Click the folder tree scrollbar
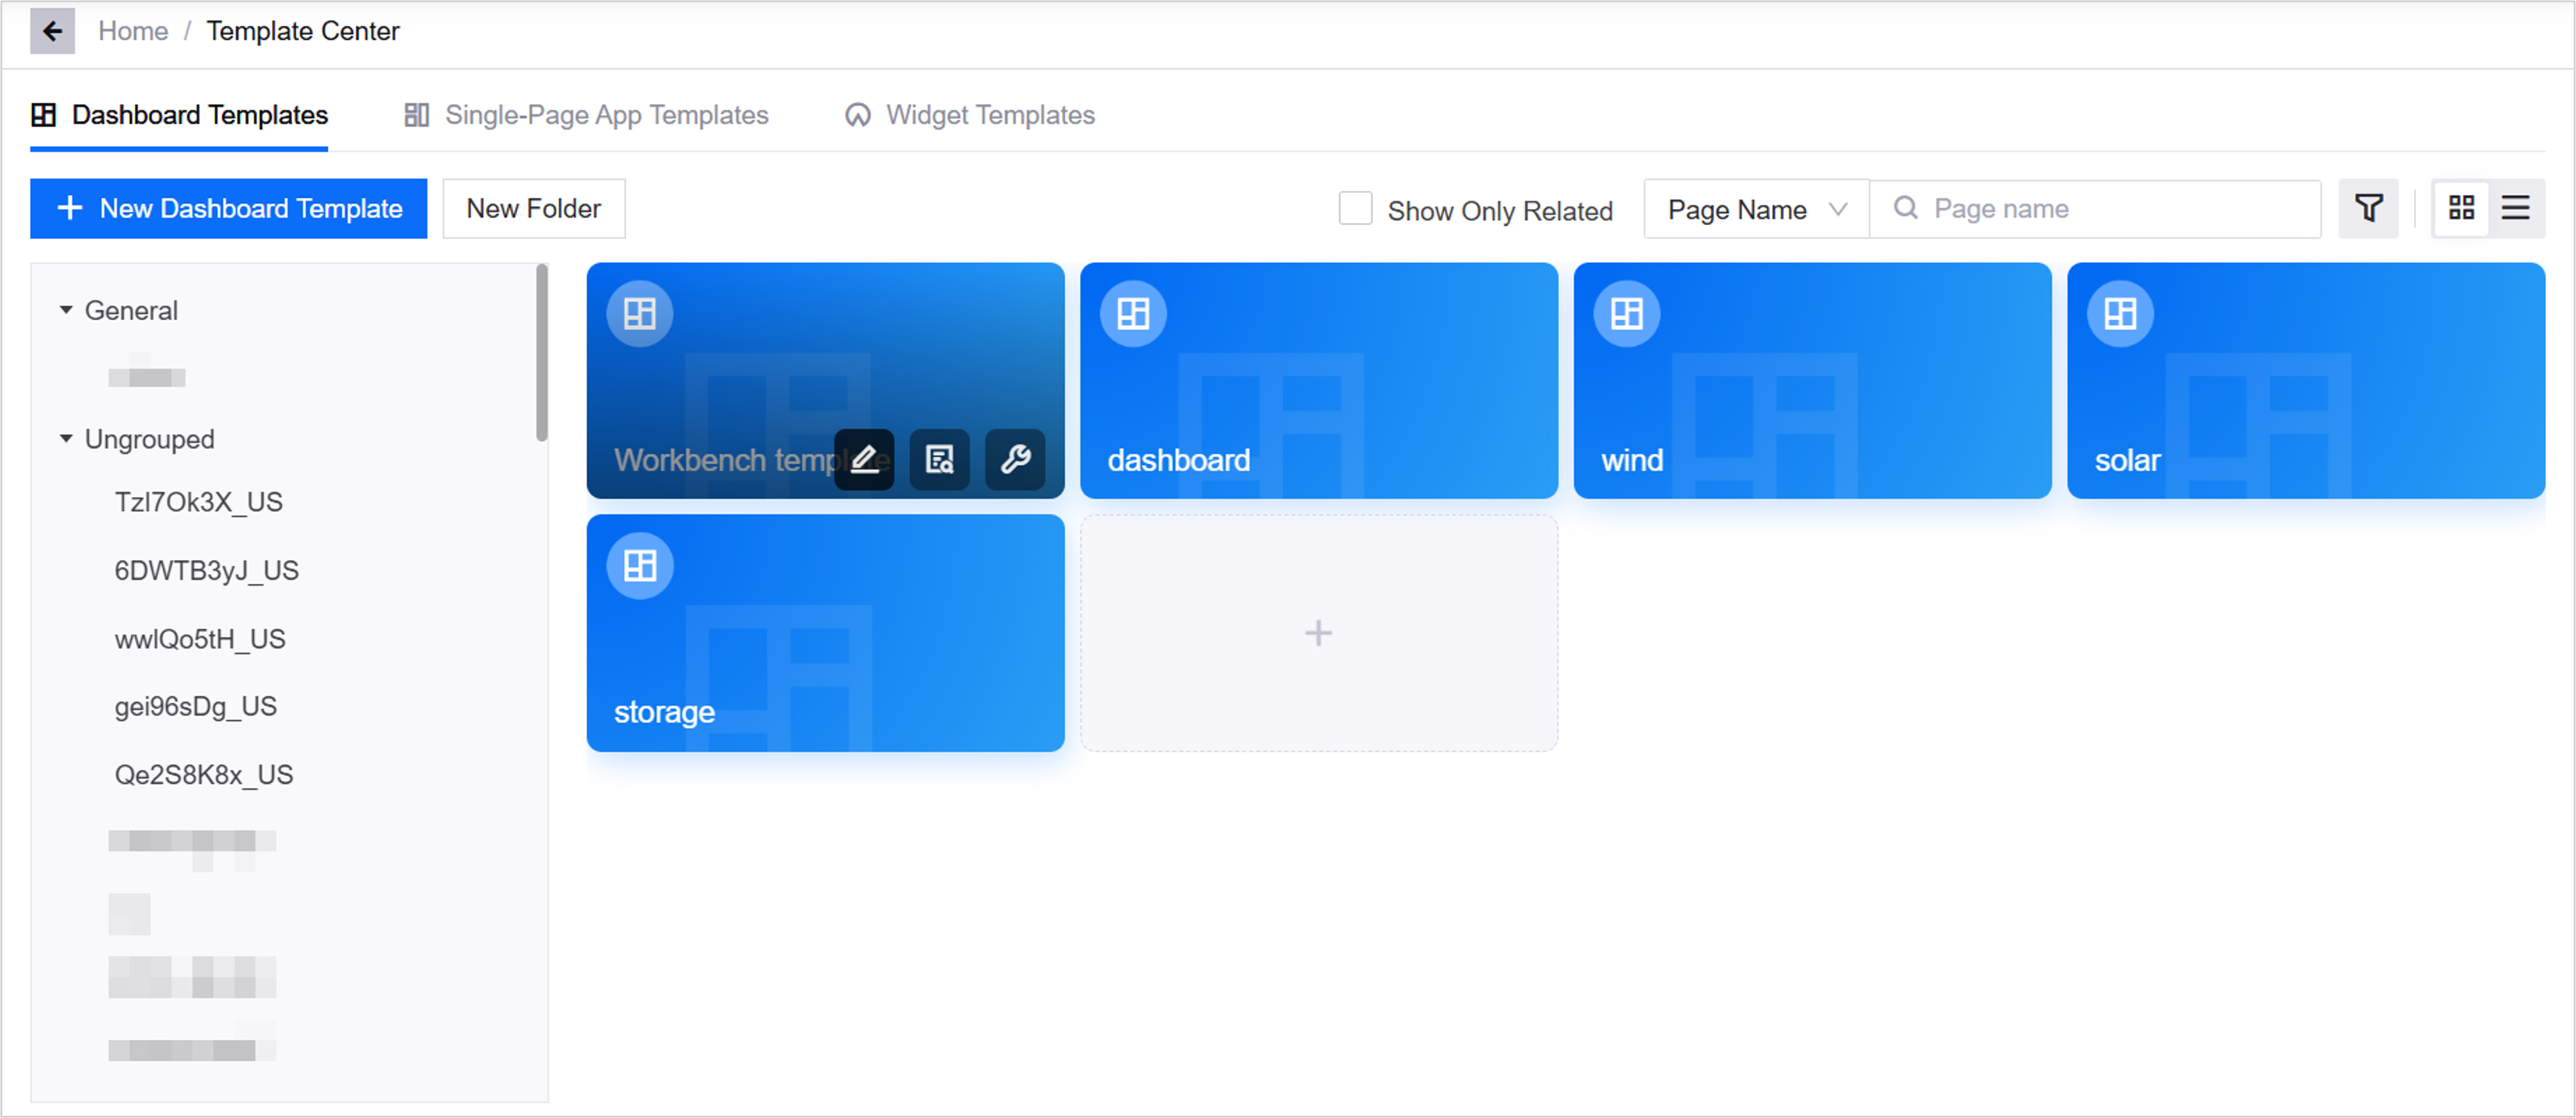The width and height of the screenshot is (2576, 1118). coord(542,352)
